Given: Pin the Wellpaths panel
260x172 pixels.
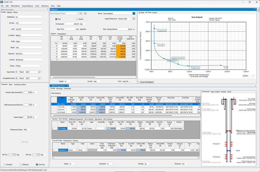Looking at the screenshot, I should [254, 9].
